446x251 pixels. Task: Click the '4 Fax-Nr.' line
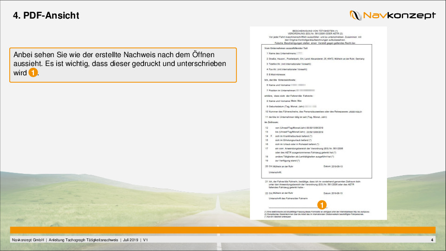click(x=287, y=69)
